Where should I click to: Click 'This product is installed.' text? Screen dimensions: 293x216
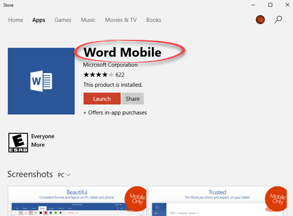coord(113,85)
